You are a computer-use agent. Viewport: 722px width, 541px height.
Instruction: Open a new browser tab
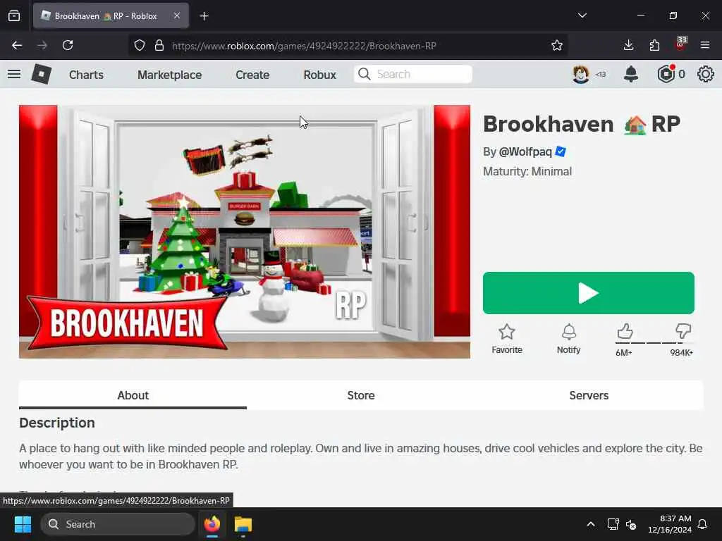[204, 16]
